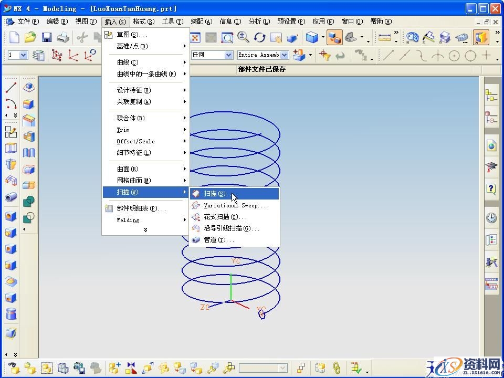Open the 曲面(R) surface submenu
Screen dimensions: 504x378
[128, 169]
